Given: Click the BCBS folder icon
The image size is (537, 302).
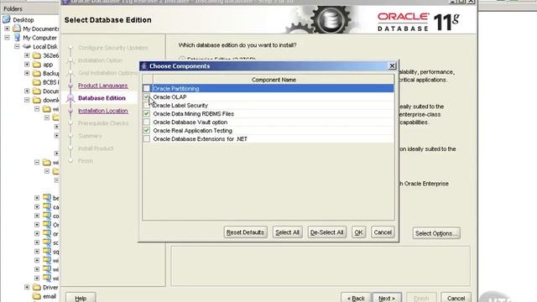Looking at the screenshot, I should [37, 82].
